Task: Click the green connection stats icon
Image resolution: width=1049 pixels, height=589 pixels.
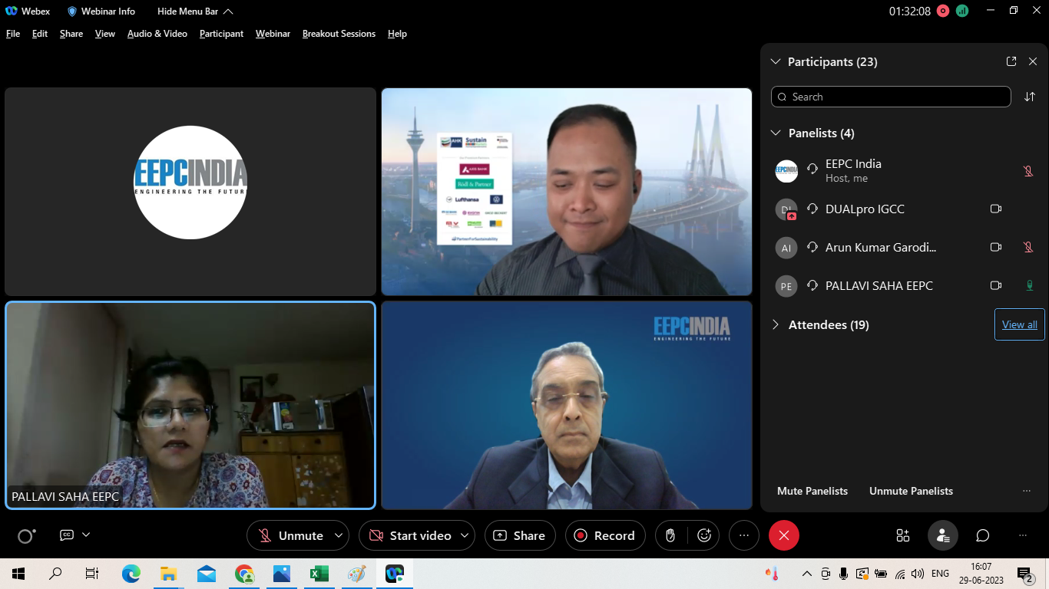Action: tap(962, 11)
